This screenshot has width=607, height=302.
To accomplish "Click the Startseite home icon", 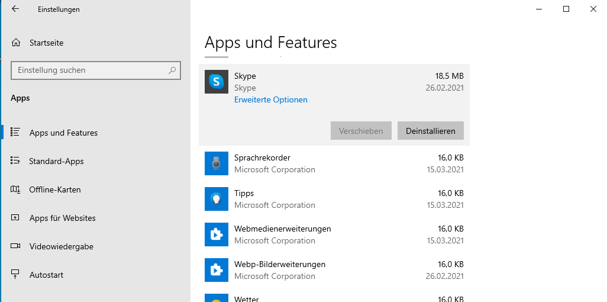I will 16,43.
